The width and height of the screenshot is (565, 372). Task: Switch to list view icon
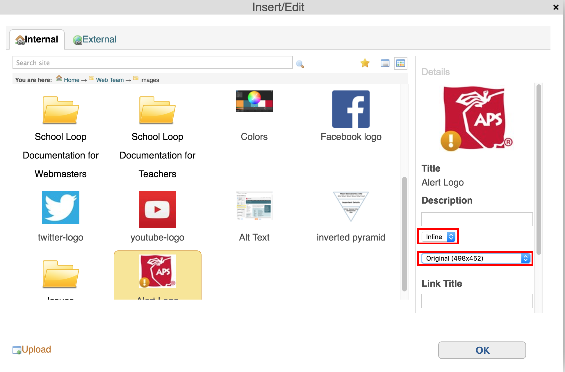(x=385, y=63)
